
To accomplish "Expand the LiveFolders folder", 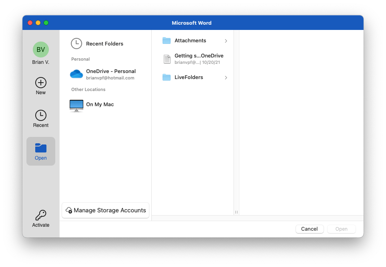I will pos(226,77).
